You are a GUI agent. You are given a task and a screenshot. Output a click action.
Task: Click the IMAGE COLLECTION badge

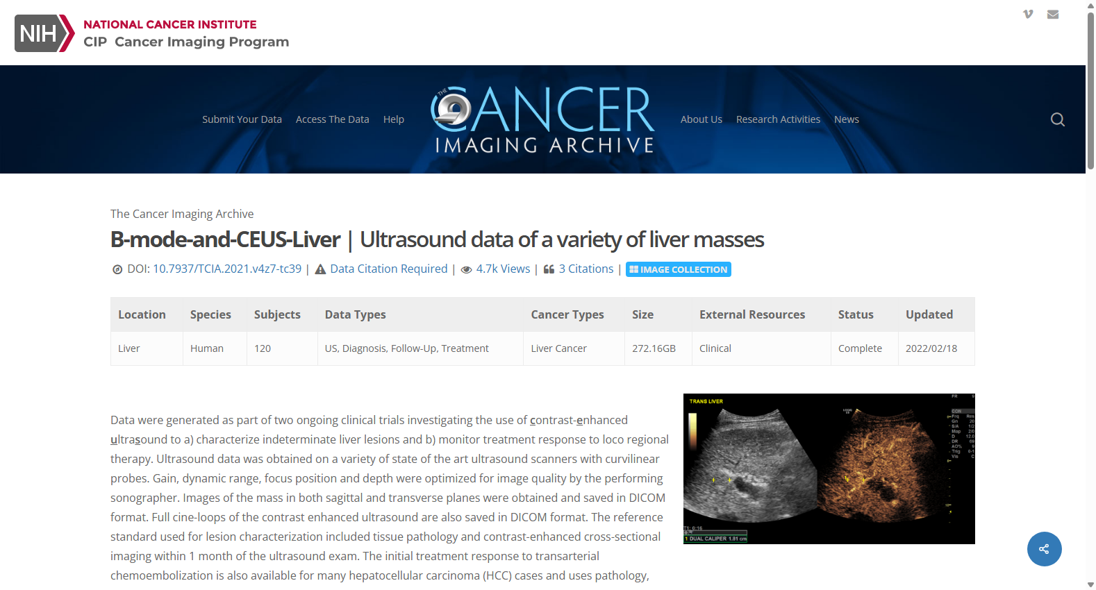pos(679,269)
